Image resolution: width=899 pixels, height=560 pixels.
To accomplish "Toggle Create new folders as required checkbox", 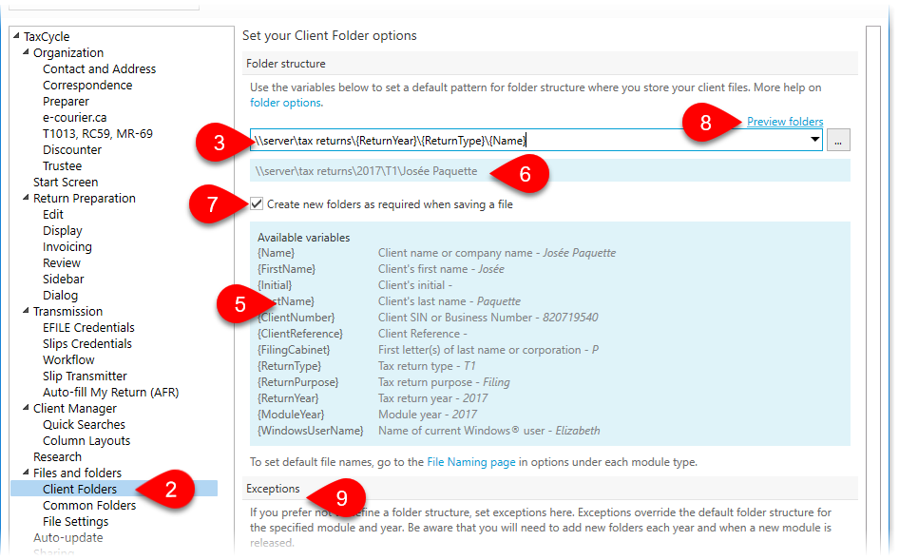I will pos(257,203).
